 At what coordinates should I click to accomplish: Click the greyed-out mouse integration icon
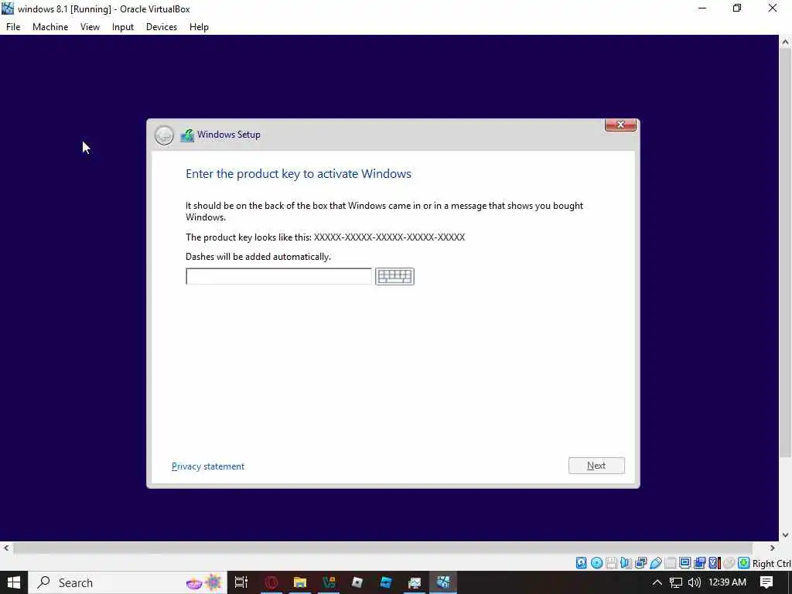[729, 563]
